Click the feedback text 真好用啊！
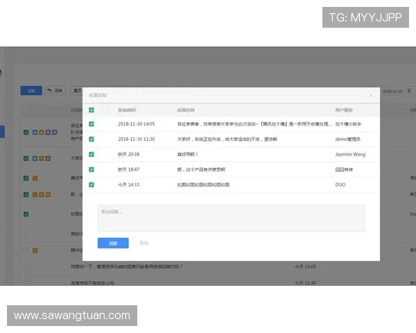 (x=188, y=154)
